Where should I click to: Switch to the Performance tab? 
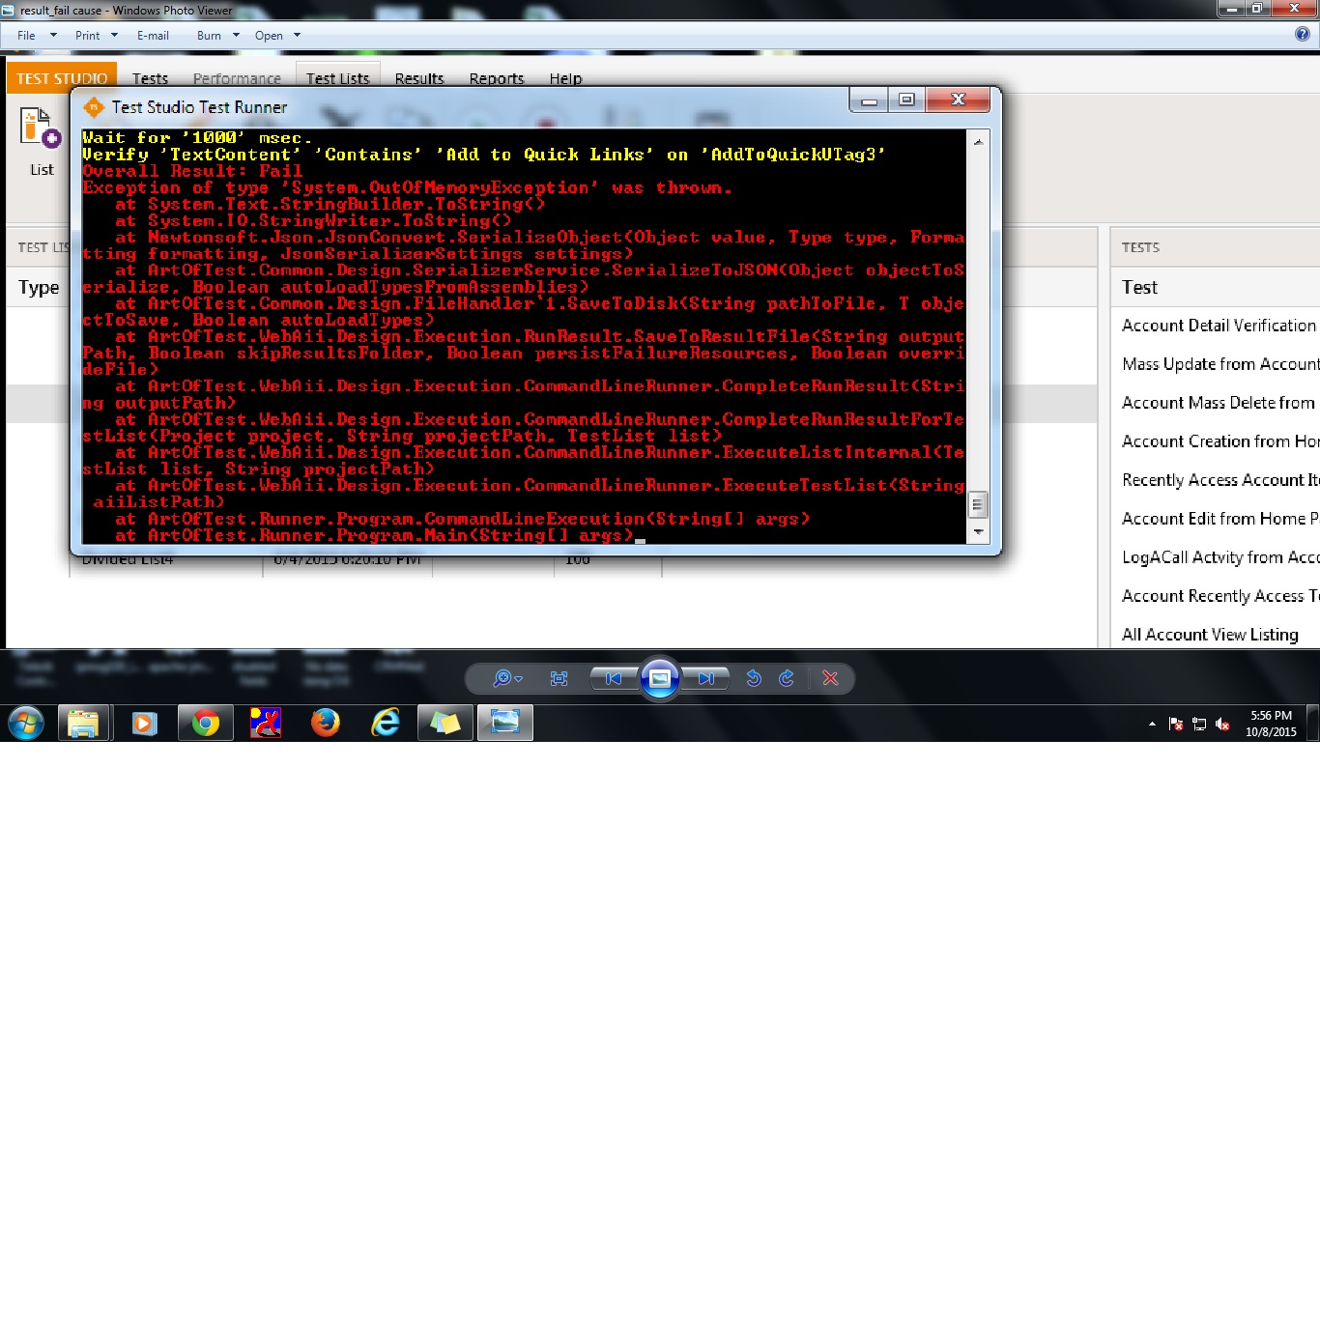click(237, 78)
